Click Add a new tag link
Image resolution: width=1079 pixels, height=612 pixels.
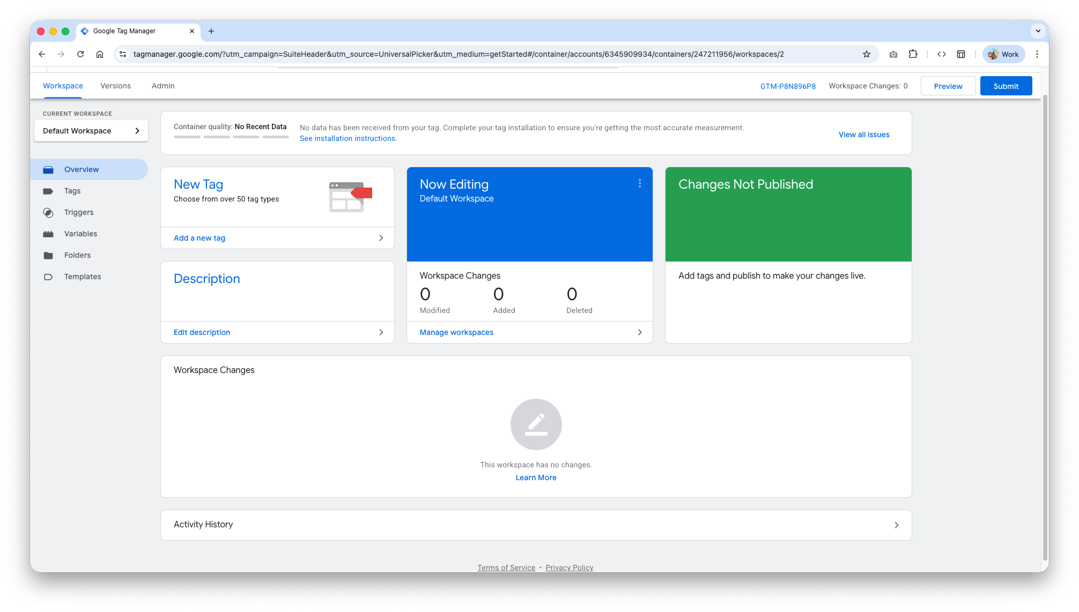click(x=199, y=238)
